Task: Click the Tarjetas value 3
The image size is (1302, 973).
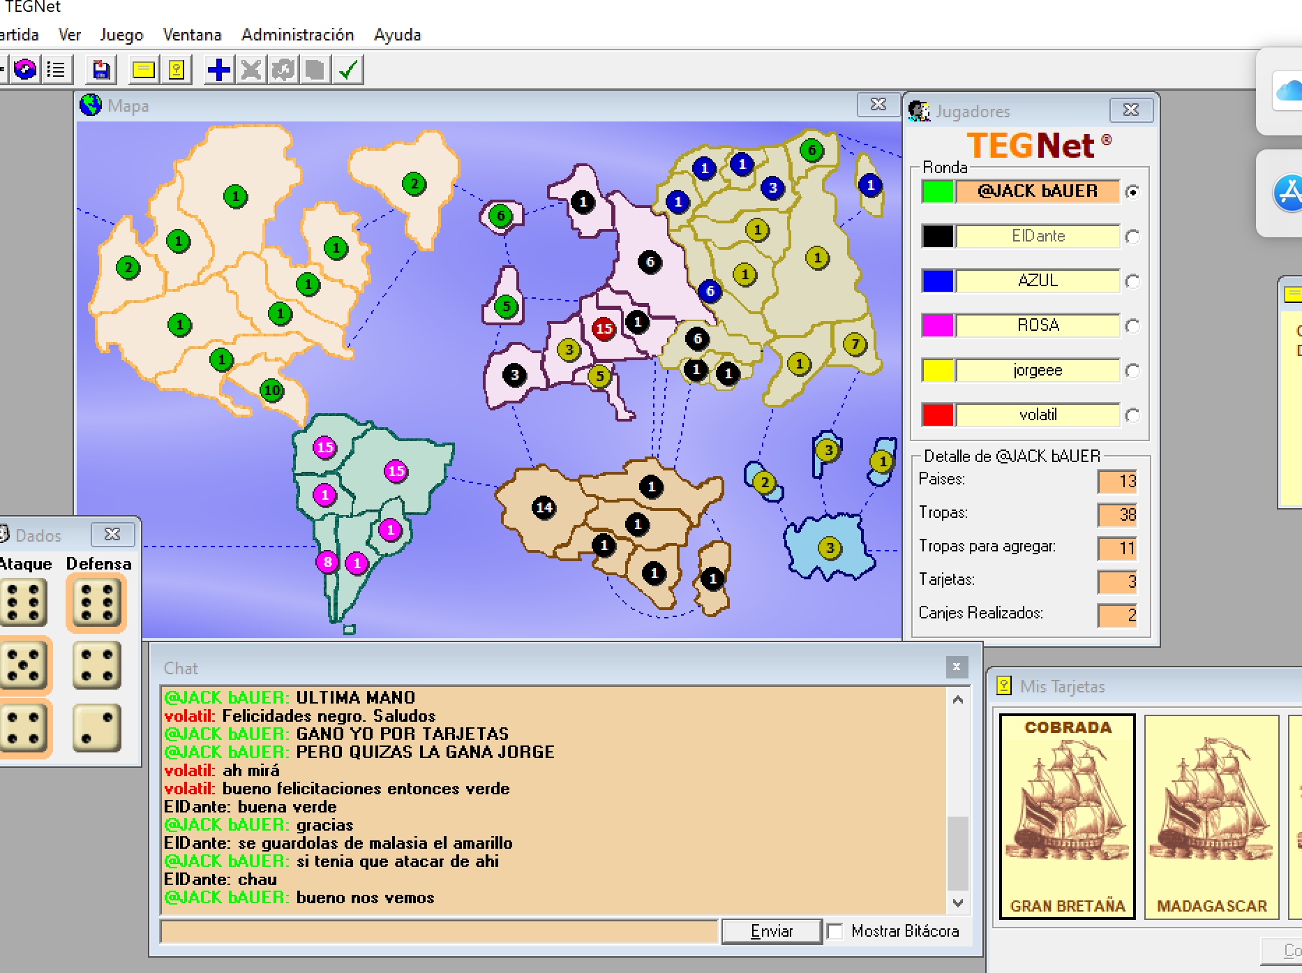Action: (1117, 582)
